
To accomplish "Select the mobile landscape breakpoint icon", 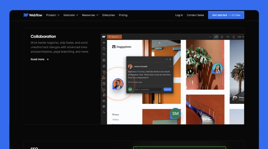I will [228, 37].
